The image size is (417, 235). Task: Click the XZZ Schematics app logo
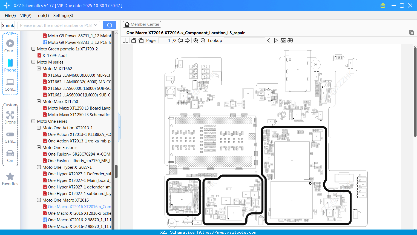point(7,5)
